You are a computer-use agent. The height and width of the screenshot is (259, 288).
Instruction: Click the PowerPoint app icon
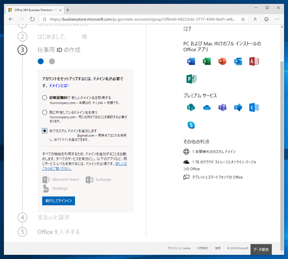(x=222, y=61)
